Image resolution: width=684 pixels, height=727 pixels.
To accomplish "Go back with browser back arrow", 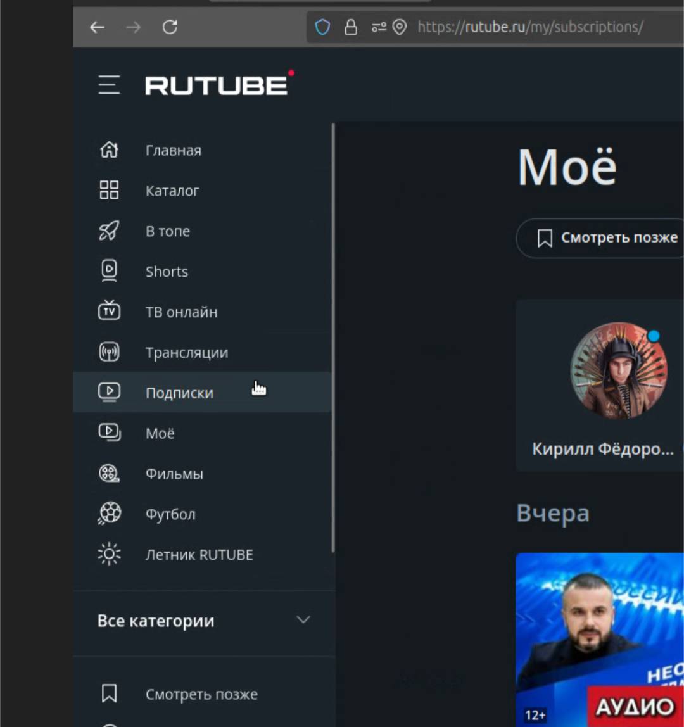I will tap(97, 27).
